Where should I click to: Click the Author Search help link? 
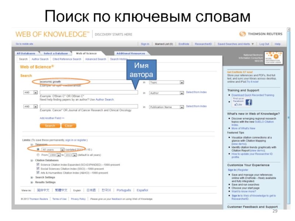tap(105, 99)
